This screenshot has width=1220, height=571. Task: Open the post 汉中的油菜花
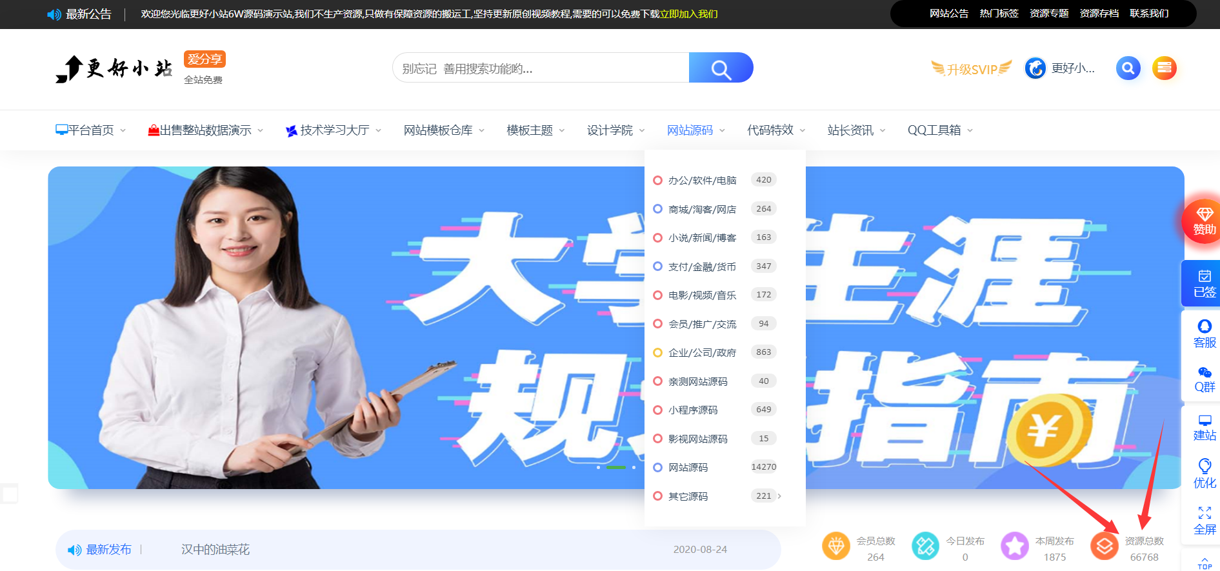[x=215, y=550]
